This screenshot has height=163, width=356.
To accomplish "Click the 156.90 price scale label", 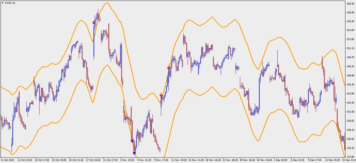I will 350,13.
